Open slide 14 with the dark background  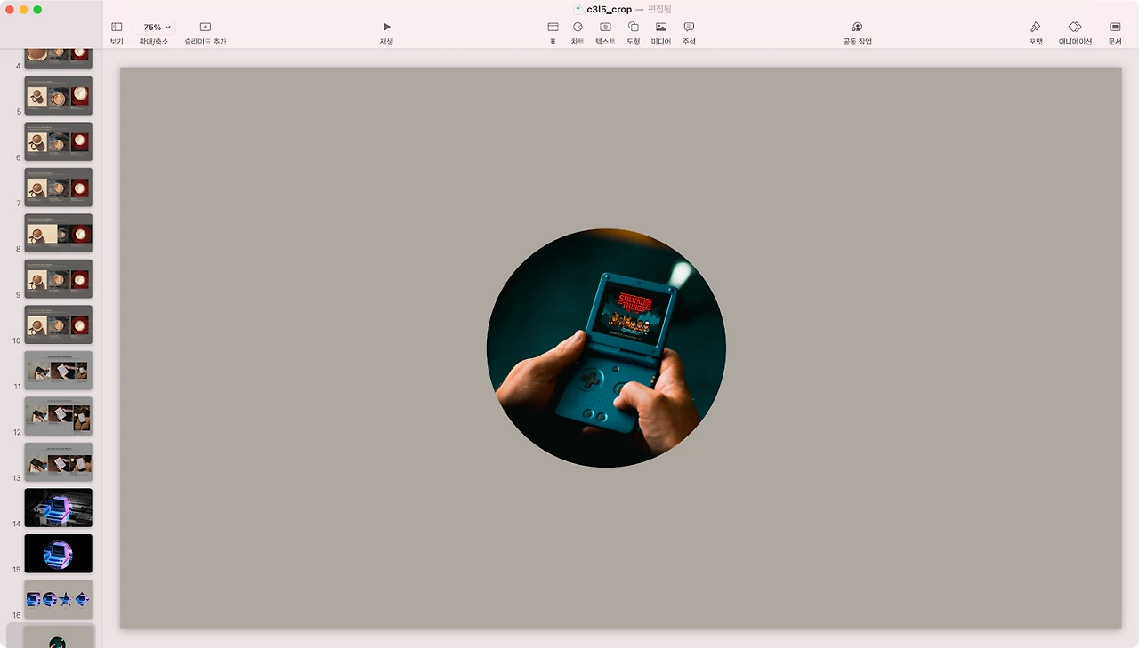coord(58,508)
